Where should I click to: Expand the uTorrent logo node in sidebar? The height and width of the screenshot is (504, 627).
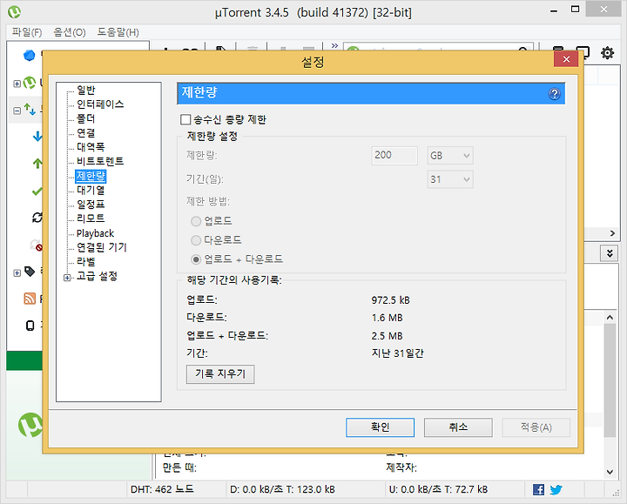click(x=17, y=84)
